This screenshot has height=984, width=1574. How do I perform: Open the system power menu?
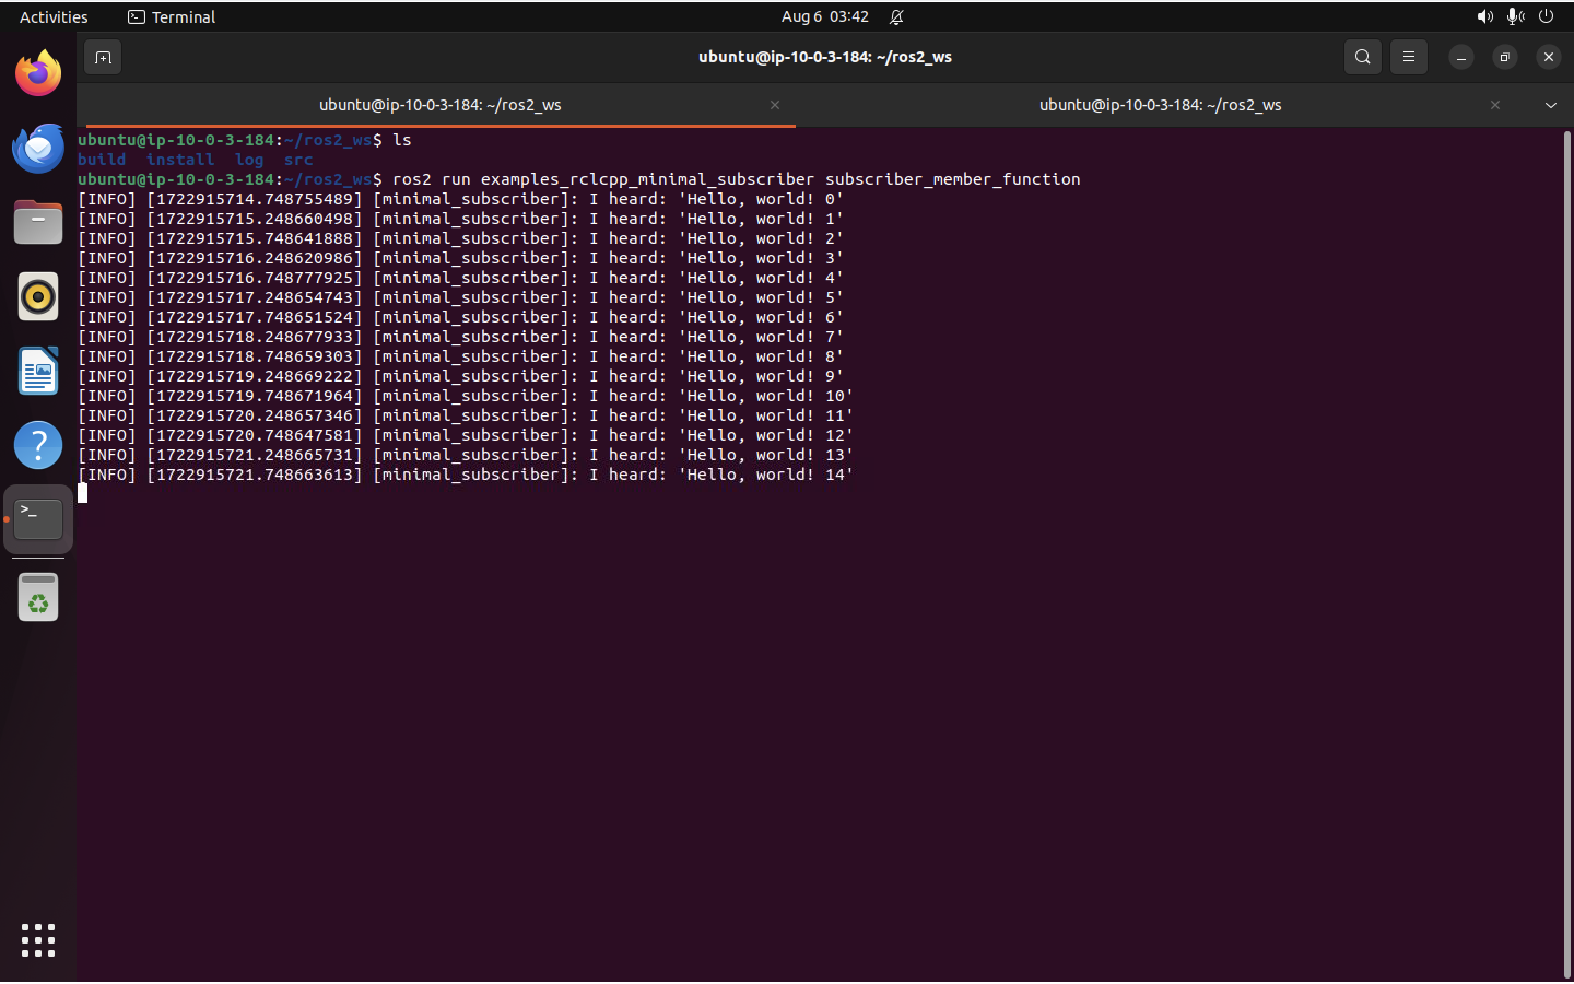pyautogui.click(x=1546, y=16)
